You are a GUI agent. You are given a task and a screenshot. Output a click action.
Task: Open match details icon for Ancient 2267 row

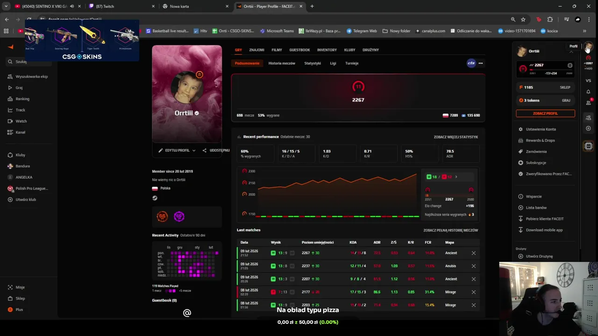(x=473, y=253)
